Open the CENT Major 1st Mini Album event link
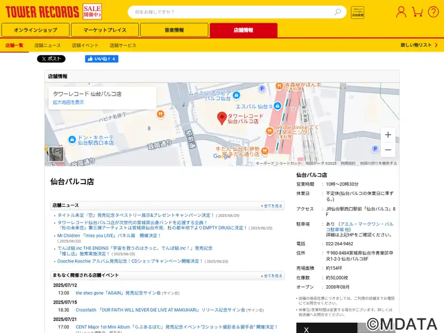 coord(176,327)
